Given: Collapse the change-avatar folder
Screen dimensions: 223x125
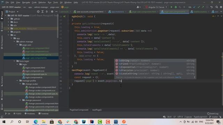Looking at the screenshot, I should pos(20,84).
